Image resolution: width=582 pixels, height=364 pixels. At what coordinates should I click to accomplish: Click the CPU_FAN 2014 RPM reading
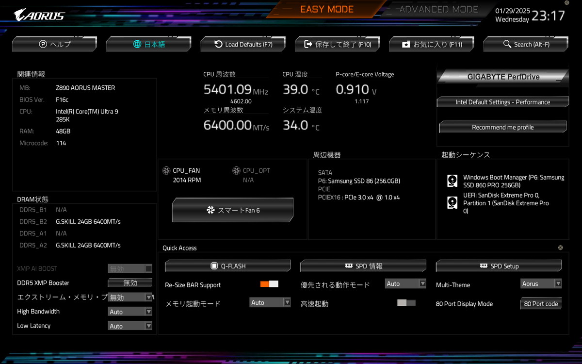coord(187,180)
